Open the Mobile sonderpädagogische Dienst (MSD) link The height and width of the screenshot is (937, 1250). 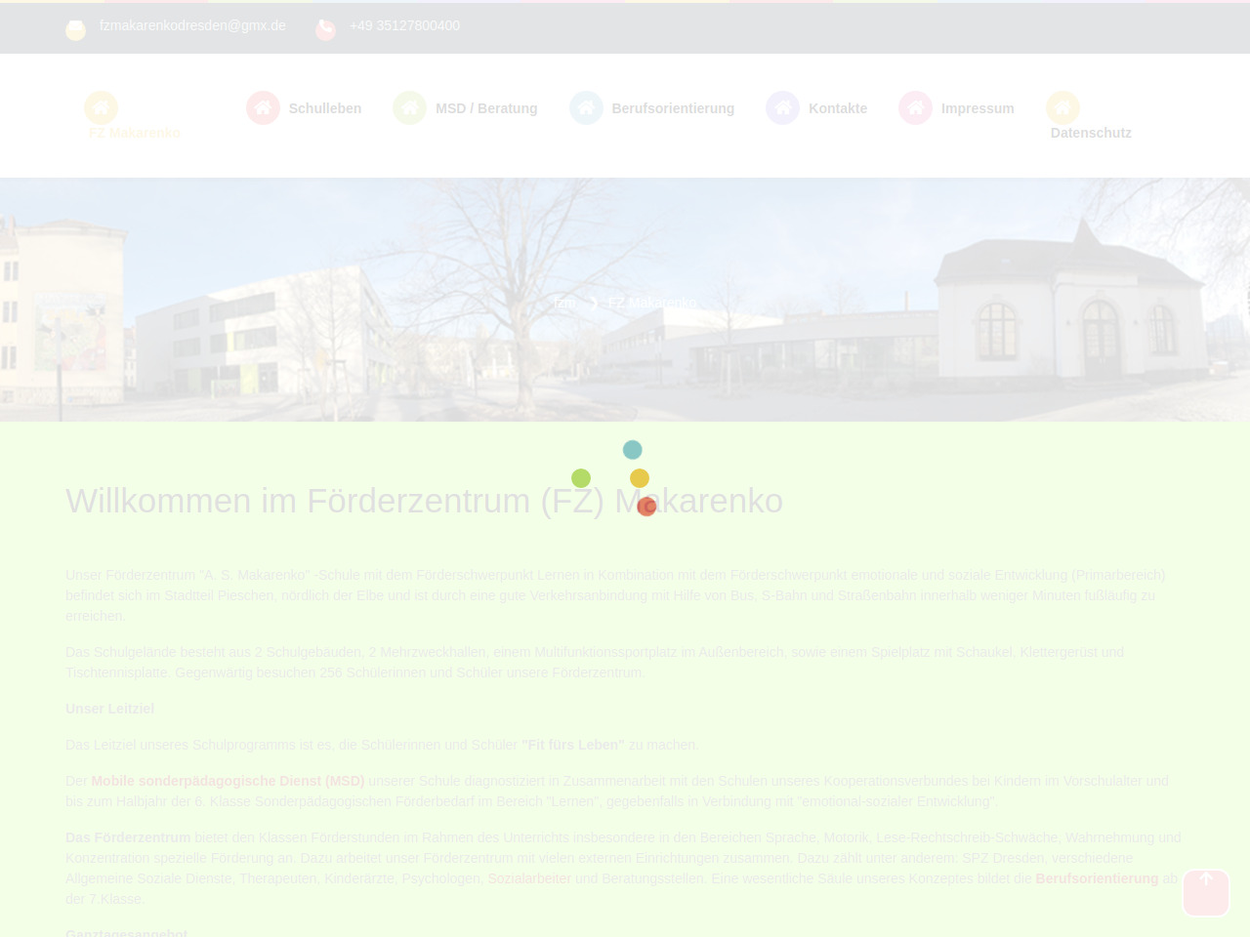click(x=228, y=781)
